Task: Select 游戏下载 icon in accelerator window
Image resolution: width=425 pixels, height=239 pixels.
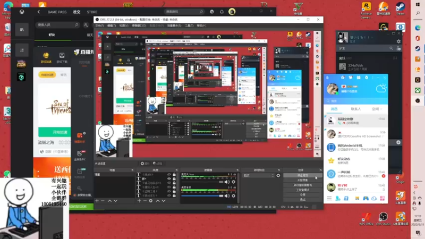Action: click(x=62, y=58)
